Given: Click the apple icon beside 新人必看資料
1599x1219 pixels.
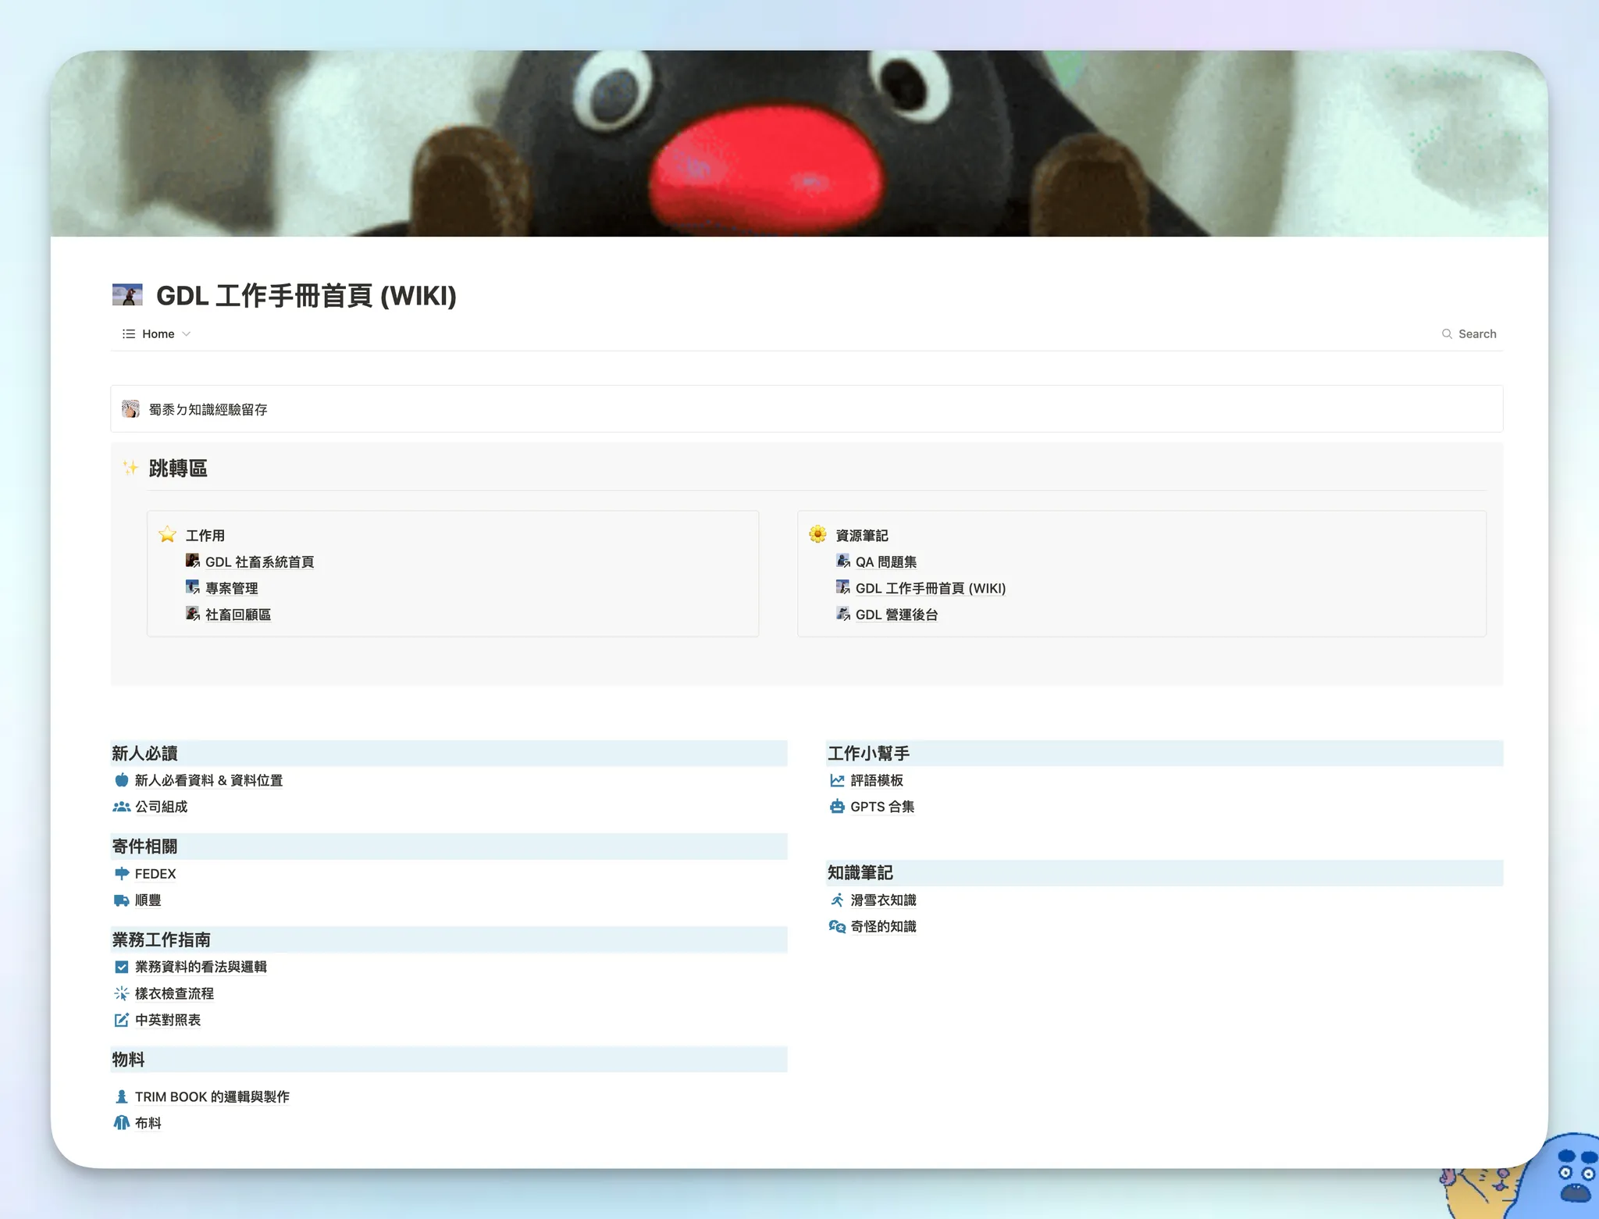Looking at the screenshot, I should tap(122, 780).
